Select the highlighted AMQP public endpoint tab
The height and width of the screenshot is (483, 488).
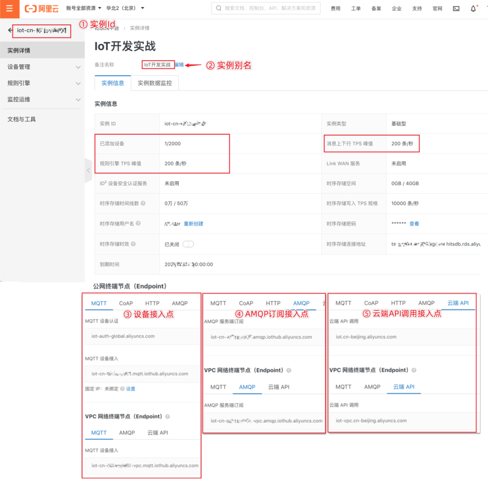(x=301, y=303)
